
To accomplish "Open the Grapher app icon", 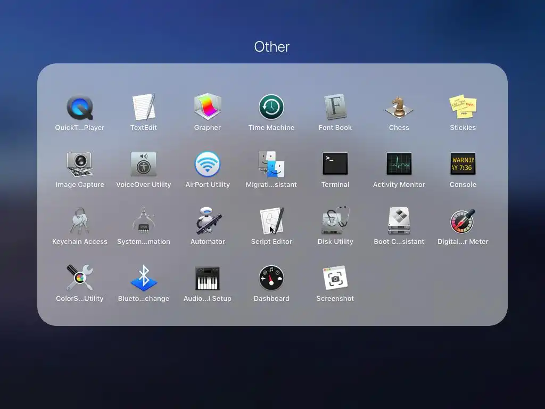I will coord(208,107).
